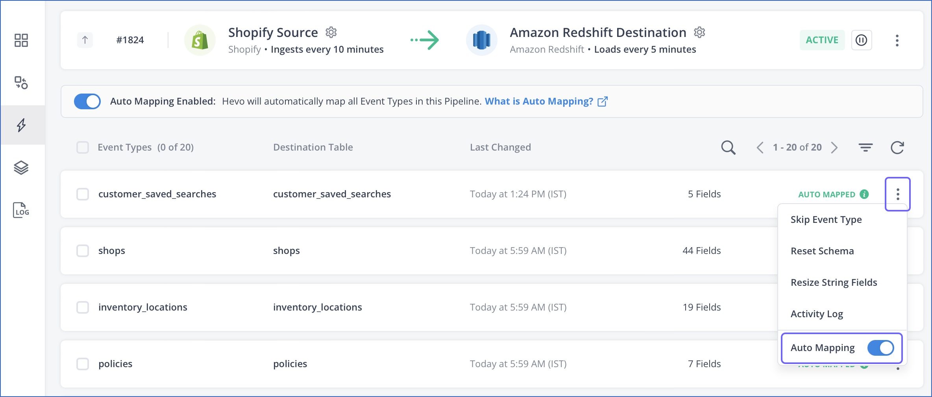
Task: Open the pipeline header three-dot menu
Action: point(897,40)
